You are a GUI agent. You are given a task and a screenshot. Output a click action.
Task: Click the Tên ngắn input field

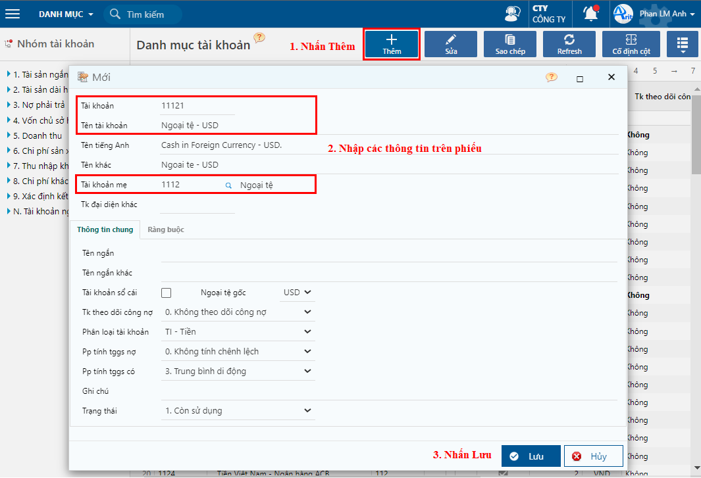388,253
